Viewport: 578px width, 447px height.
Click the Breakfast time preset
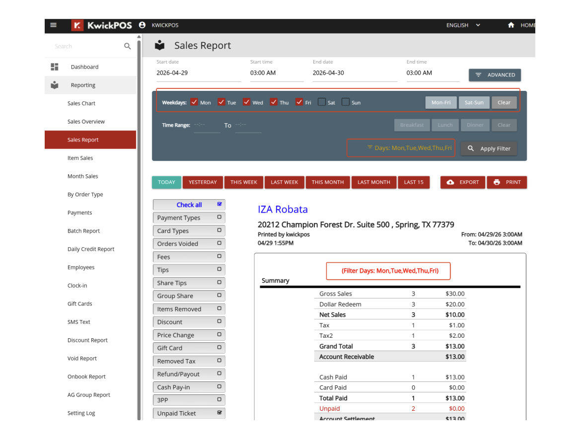tap(412, 125)
